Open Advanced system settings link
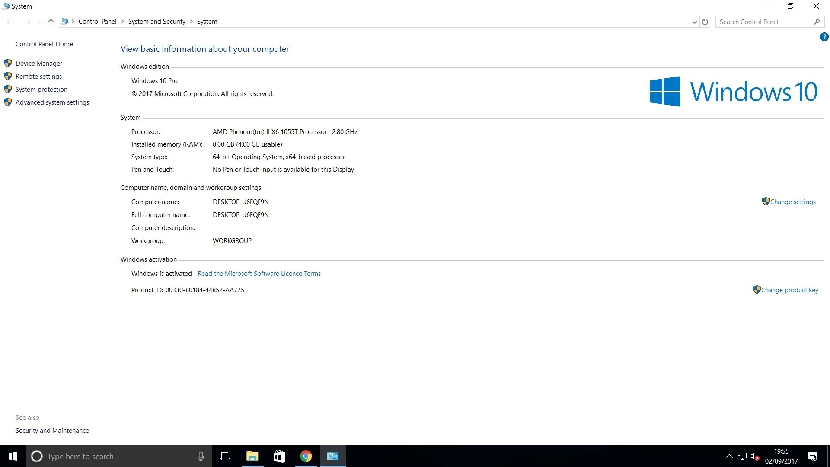Image resolution: width=830 pixels, height=467 pixels. coord(52,102)
